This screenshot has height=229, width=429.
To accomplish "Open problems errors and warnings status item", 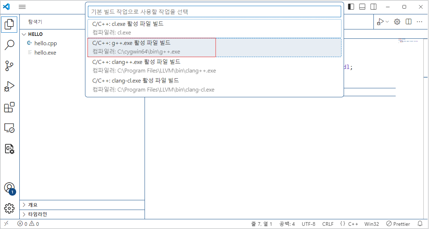I will (x=28, y=224).
